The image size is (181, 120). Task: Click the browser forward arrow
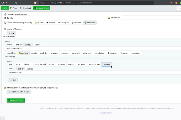coord(11,2)
